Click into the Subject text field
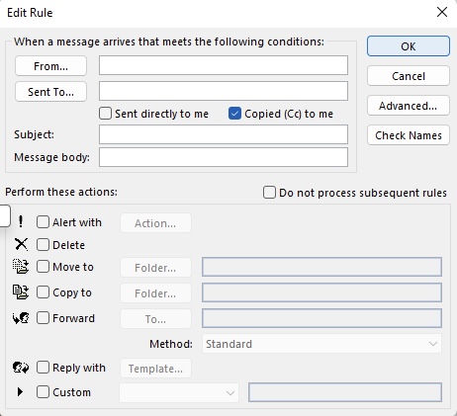The image size is (457, 416). point(224,134)
